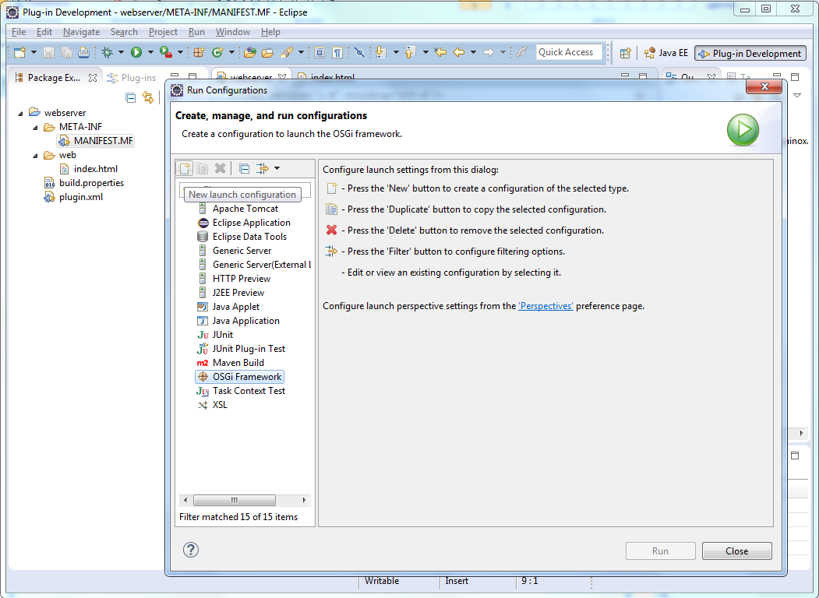Select Java Applet launch type
This screenshot has height=598, width=819.
click(x=228, y=307)
